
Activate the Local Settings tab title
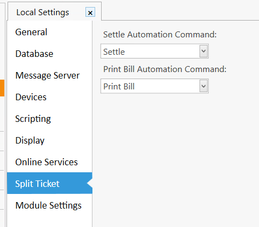(43, 12)
